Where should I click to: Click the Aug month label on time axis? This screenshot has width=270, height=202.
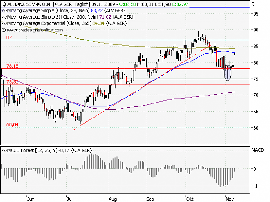coord(113,199)
